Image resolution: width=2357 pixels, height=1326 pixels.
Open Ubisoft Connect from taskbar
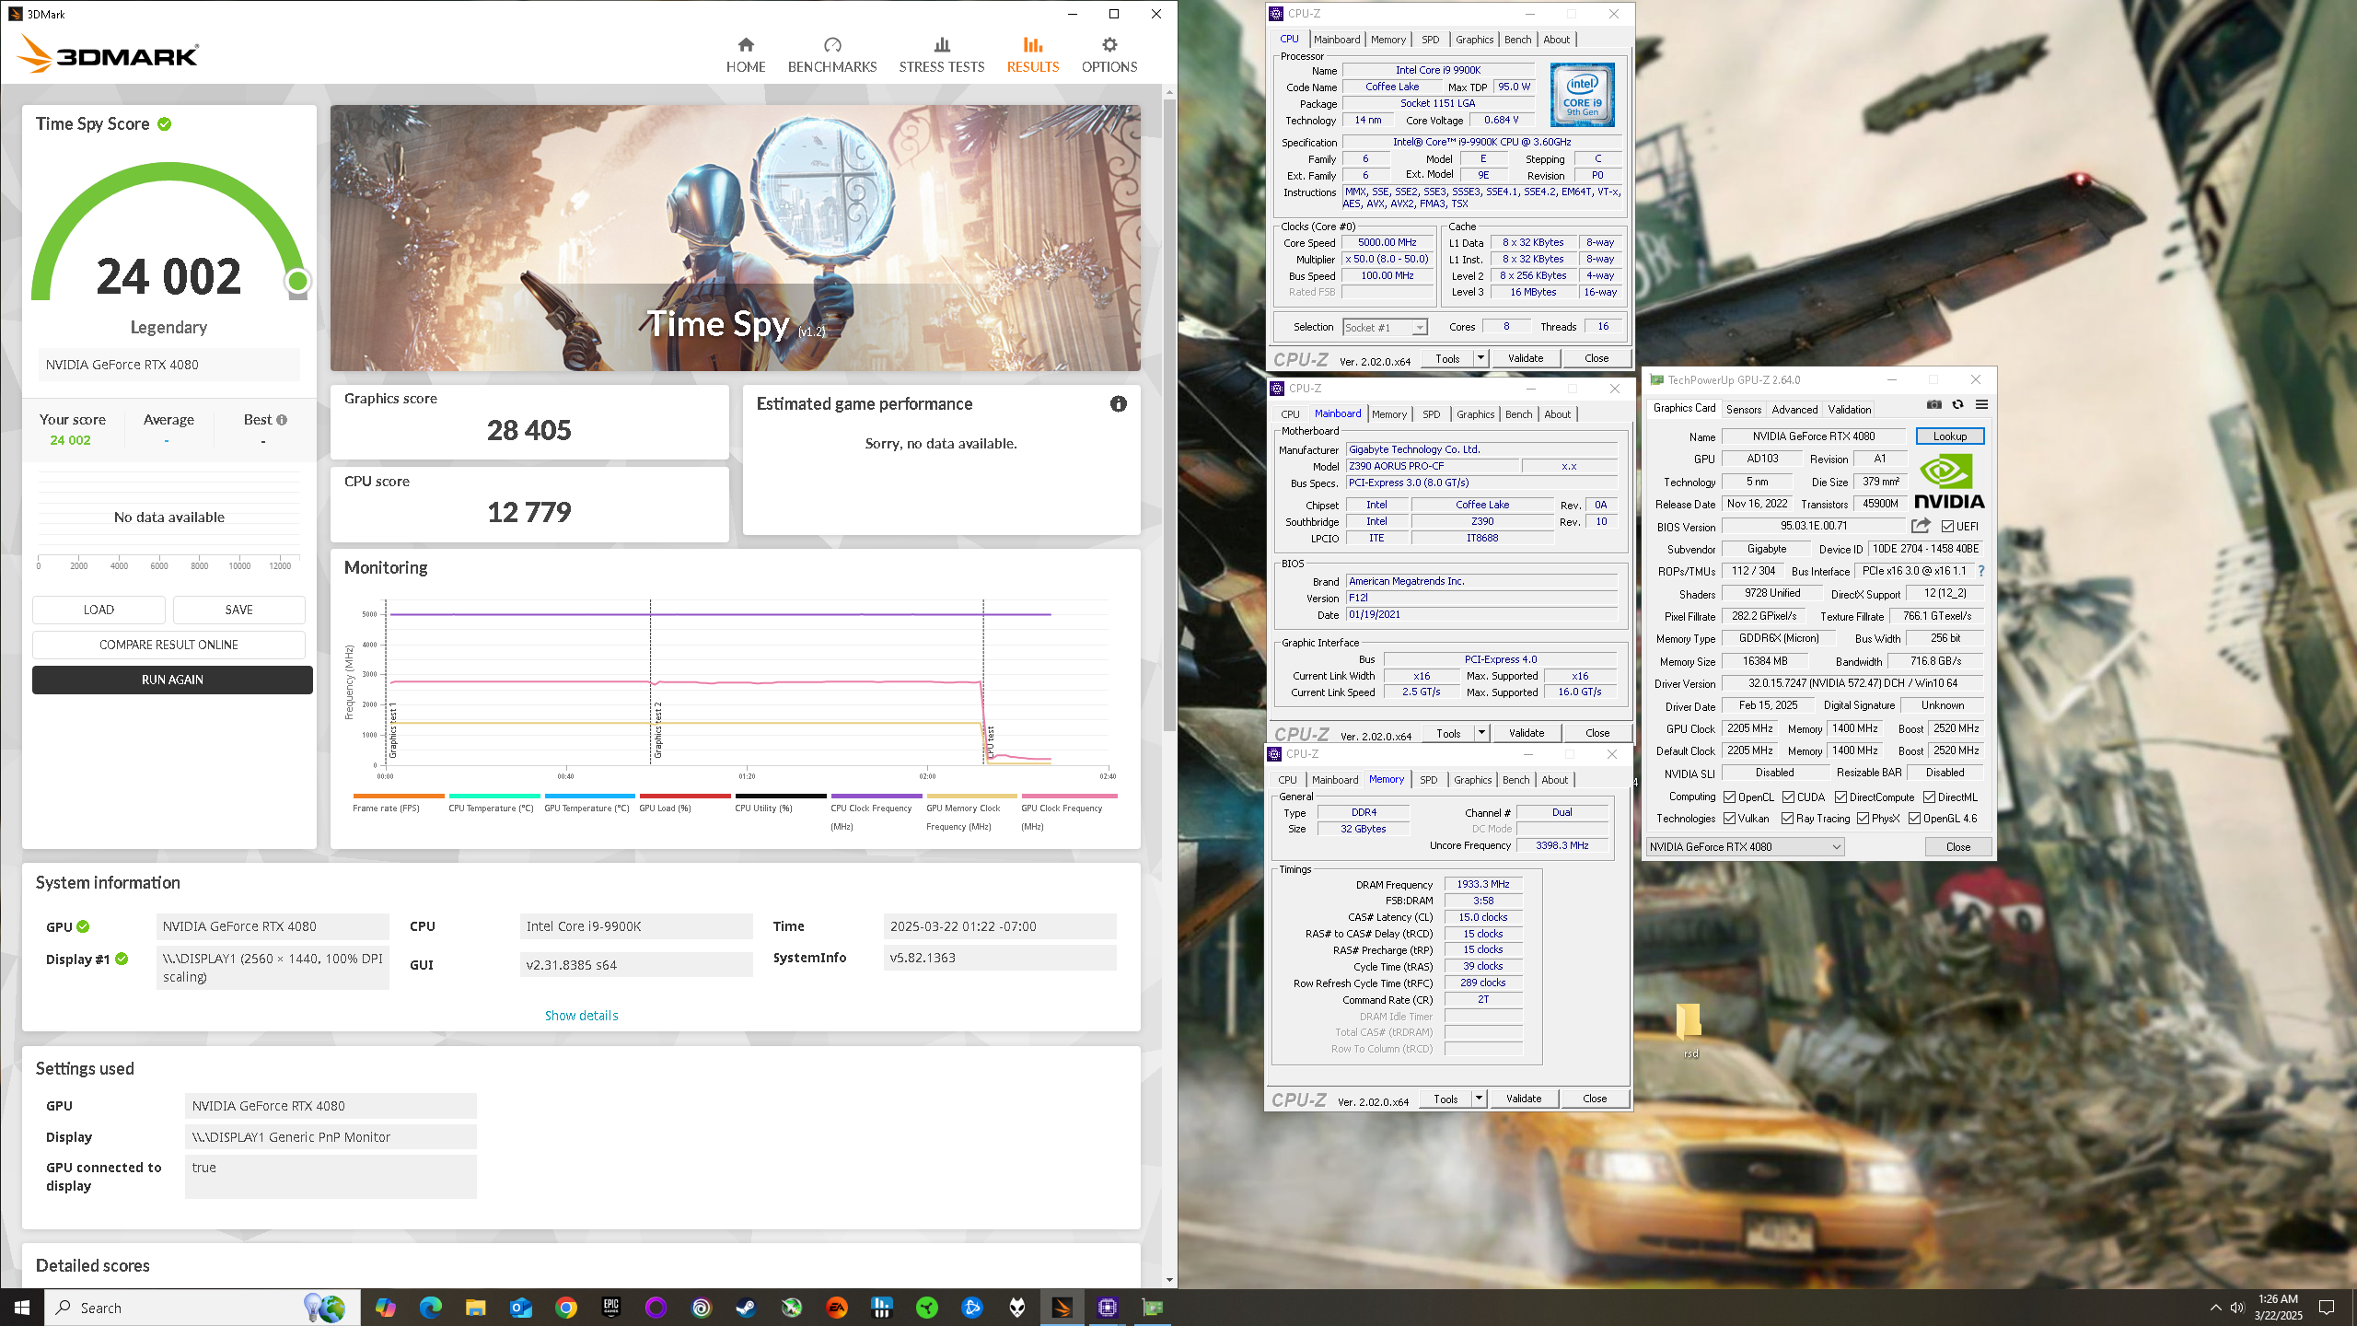701,1308
